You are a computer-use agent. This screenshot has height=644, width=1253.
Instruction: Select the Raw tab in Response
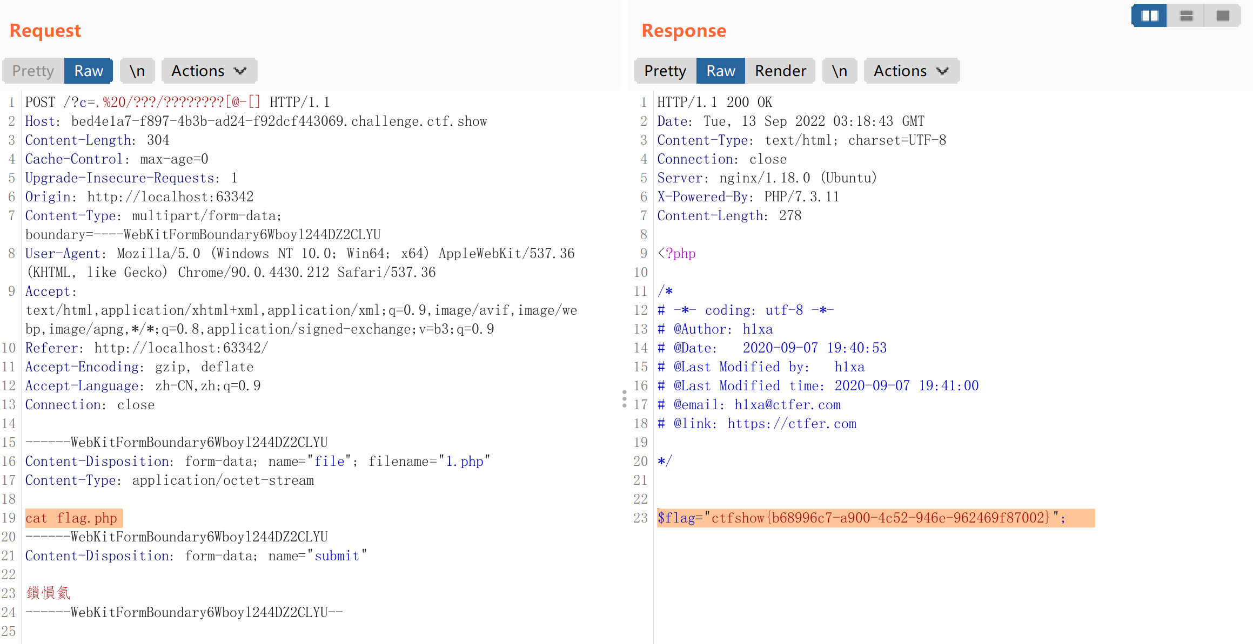click(720, 71)
